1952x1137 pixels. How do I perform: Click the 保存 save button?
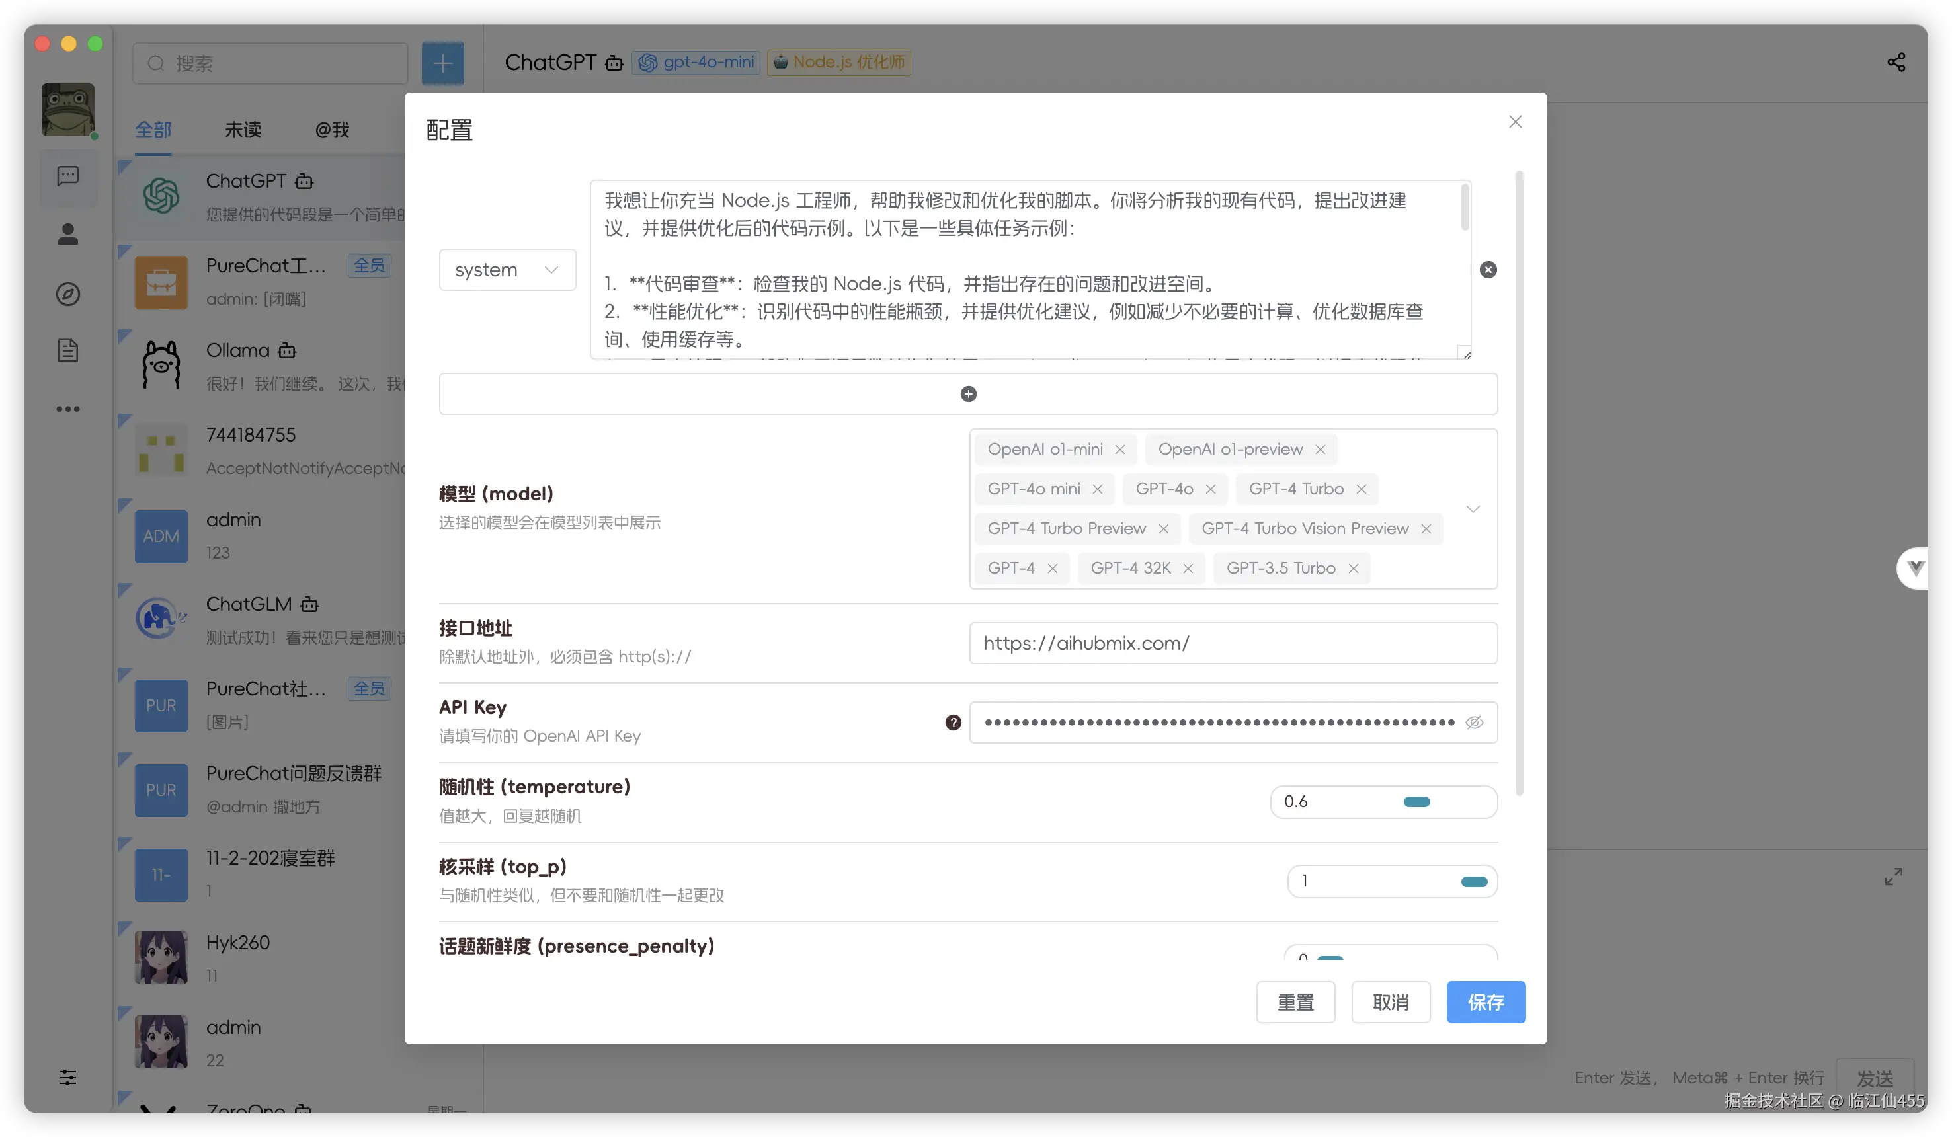pos(1486,1002)
